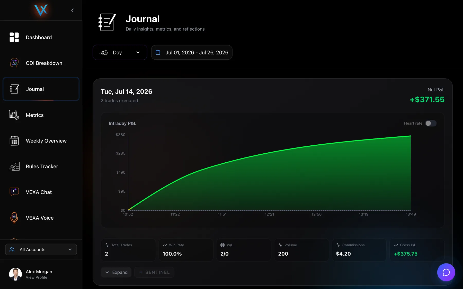The image size is (463, 289).
Task: Click the View Profile link
Action: click(x=37, y=277)
